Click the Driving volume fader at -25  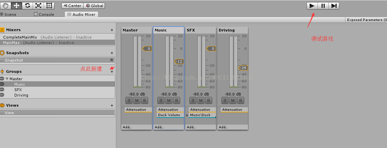(243, 68)
